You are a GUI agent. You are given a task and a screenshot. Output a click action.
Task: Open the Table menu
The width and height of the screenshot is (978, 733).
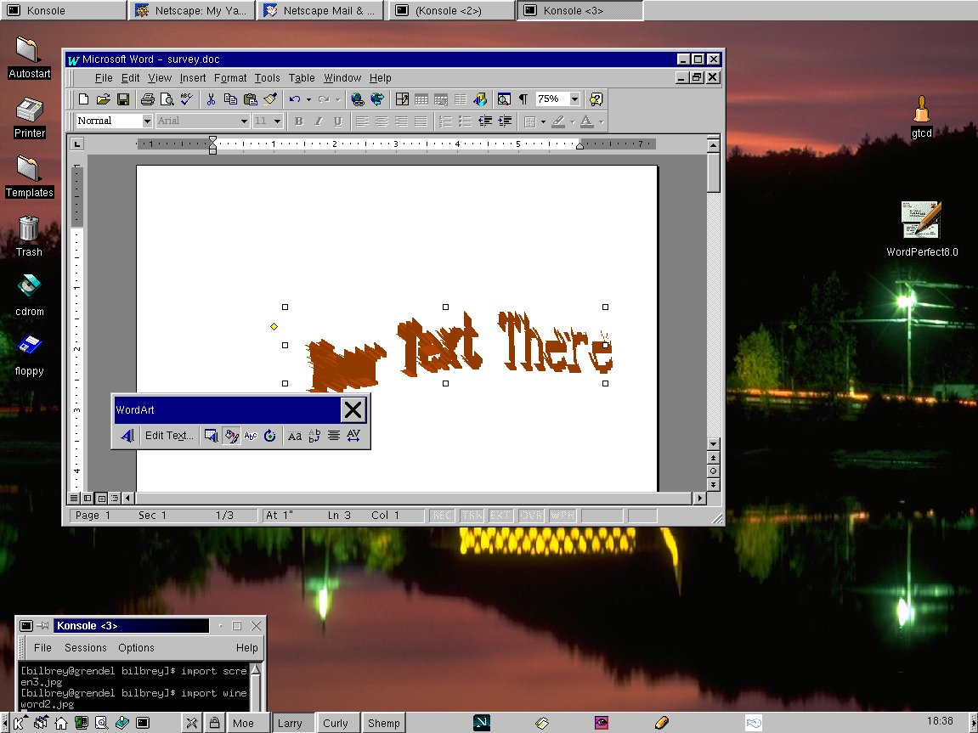coord(302,78)
